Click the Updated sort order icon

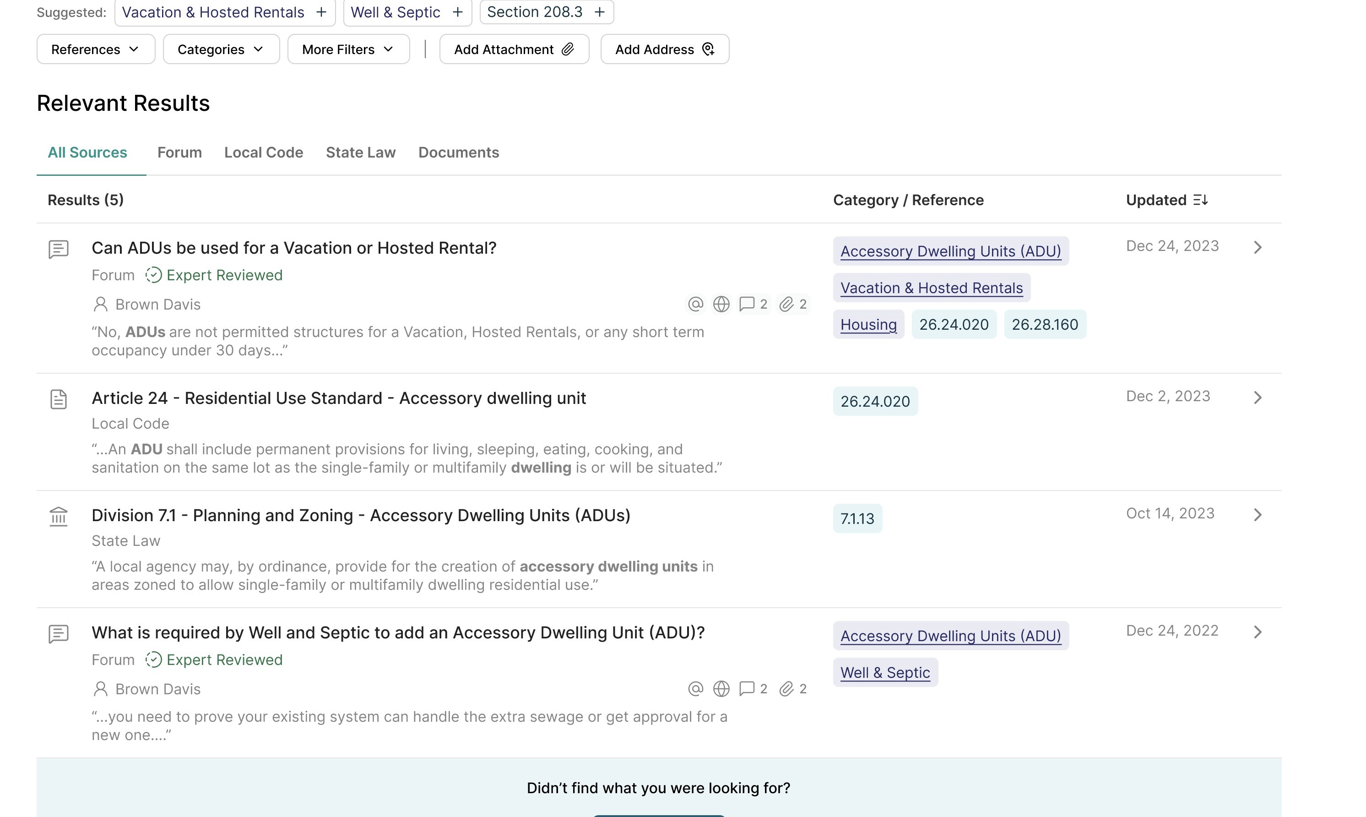(x=1200, y=200)
